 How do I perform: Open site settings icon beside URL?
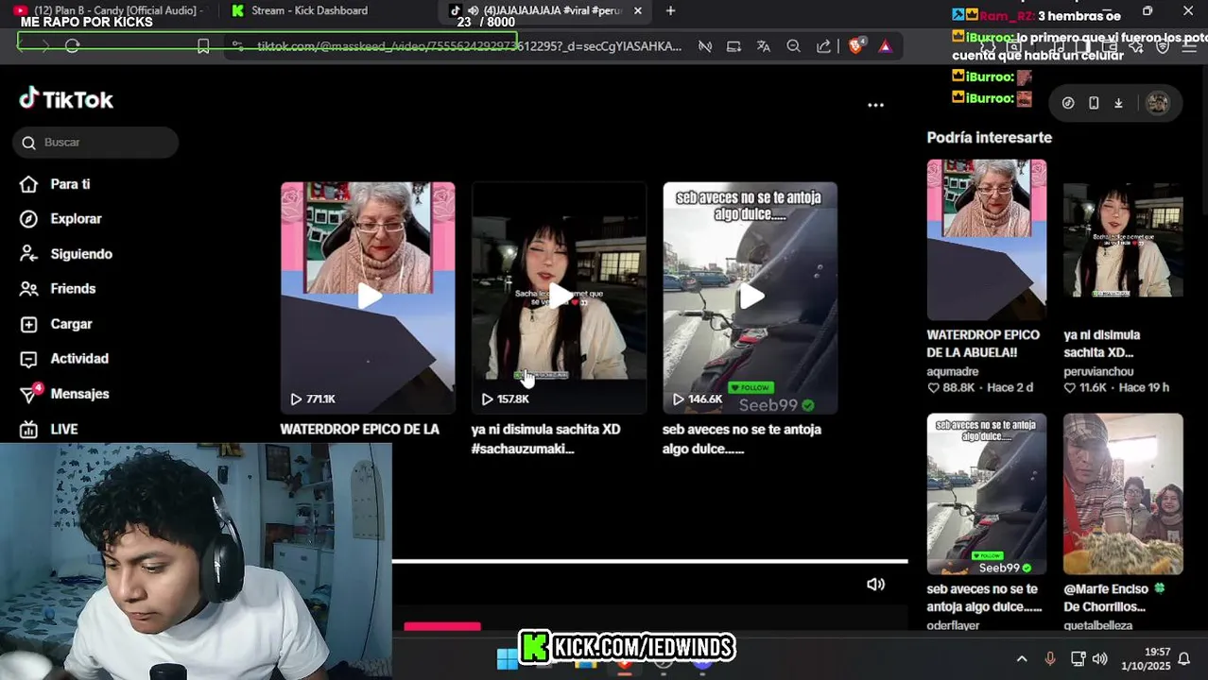[x=238, y=45]
